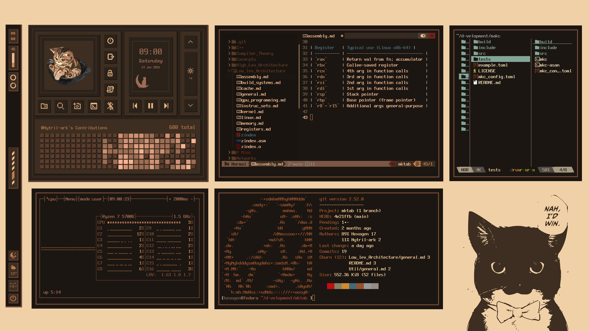Increase update interval with plus before 2000ms
The image size is (589, 331).
coord(170,199)
